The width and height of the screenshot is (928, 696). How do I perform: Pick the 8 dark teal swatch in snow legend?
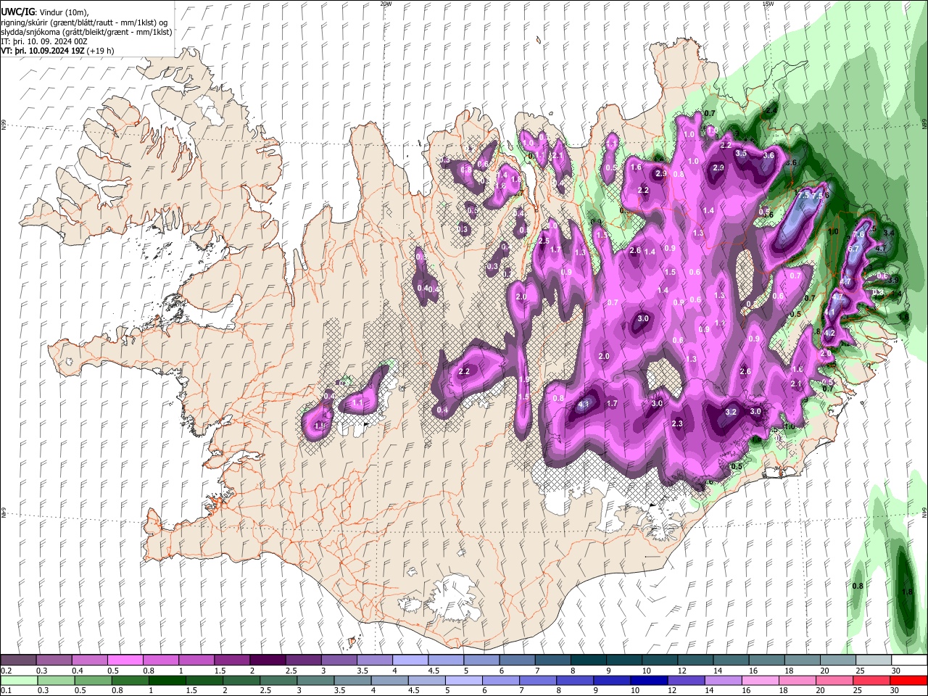pyautogui.click(x=589, y=660)
